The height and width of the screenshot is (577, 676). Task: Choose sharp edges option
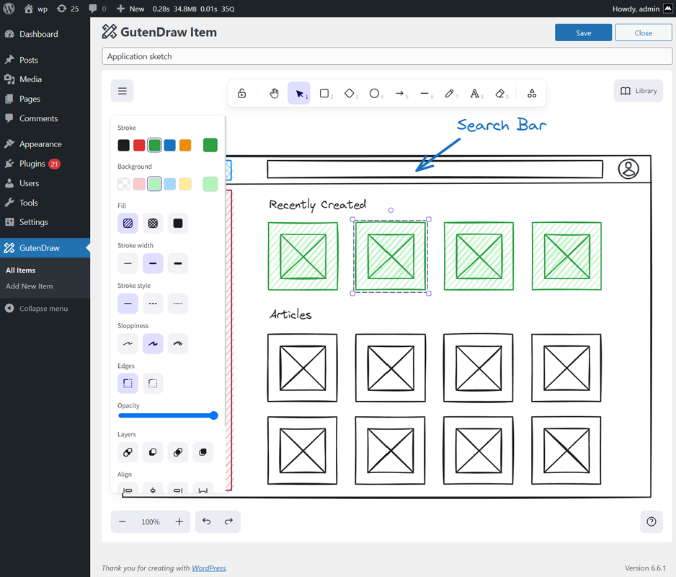[x=128, y=383]
